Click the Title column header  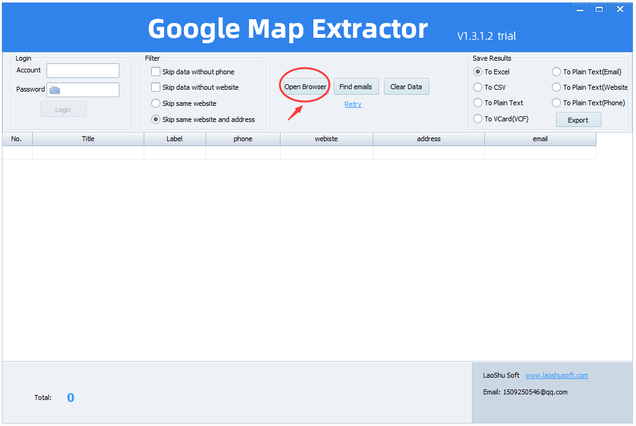[88, 139]
